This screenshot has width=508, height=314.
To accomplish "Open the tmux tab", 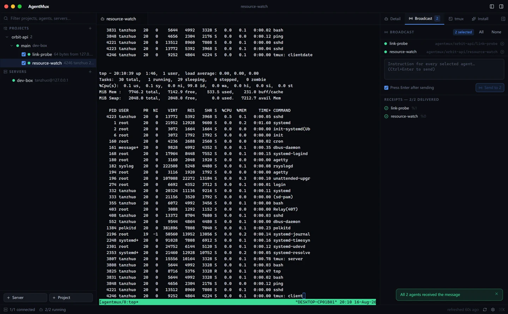I will click(x=456, y=19).
